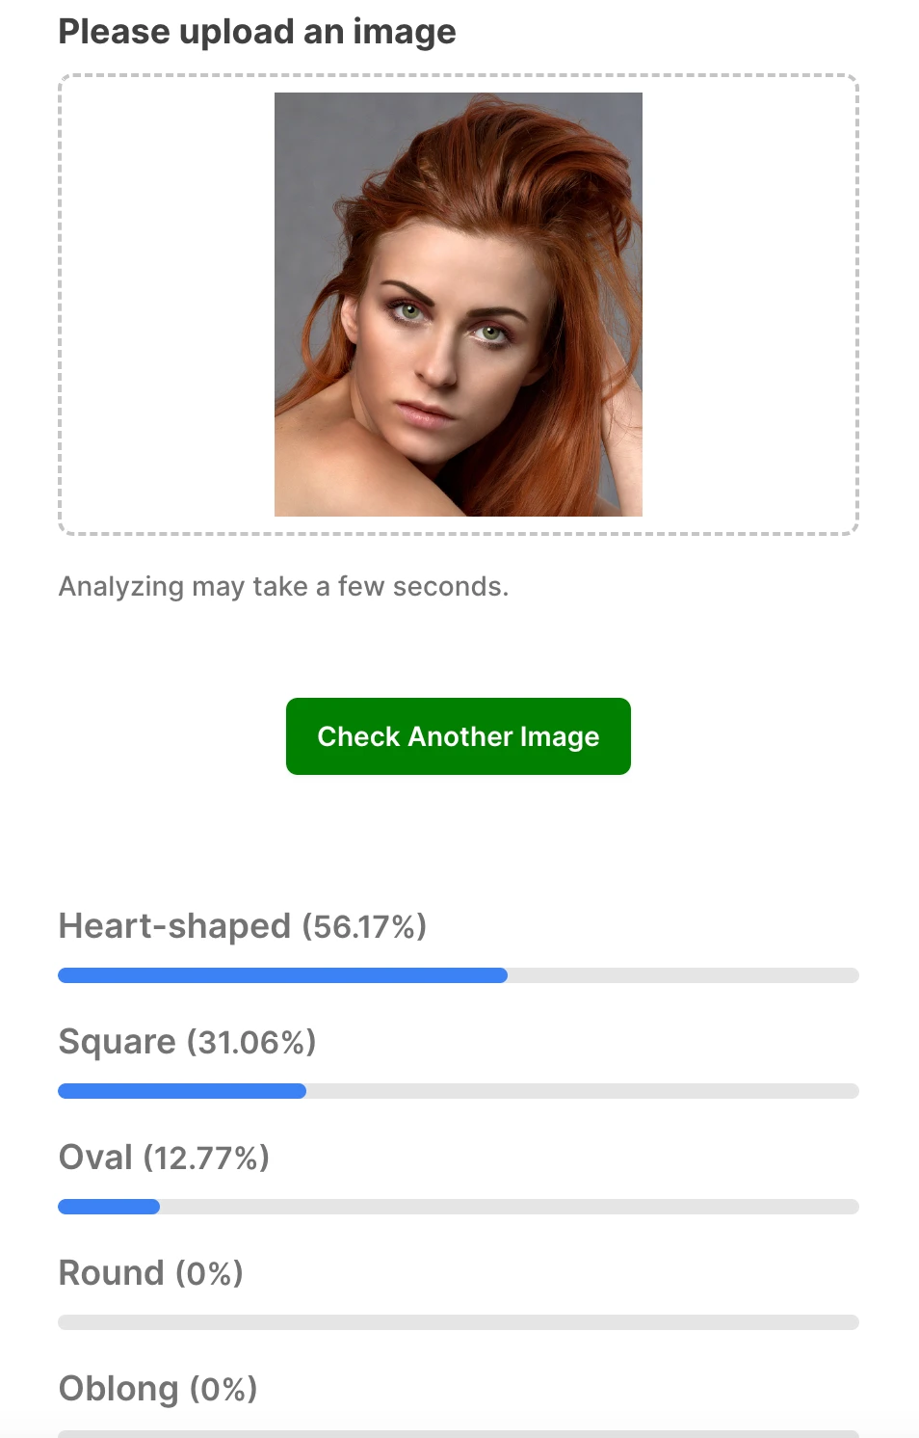Viewport: 919px width, 1438px height.
Task: Click the gray unfilled part of Square bar
Action: tap(582, 1091)
